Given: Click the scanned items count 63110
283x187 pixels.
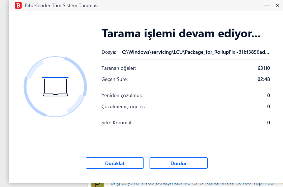Looking at the screenshot, I should pos(264,68).
